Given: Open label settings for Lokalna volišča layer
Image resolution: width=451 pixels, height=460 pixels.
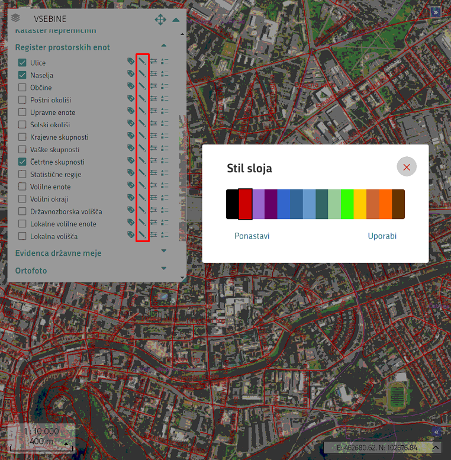Looking at the screenshot, I should coord(131,234).
